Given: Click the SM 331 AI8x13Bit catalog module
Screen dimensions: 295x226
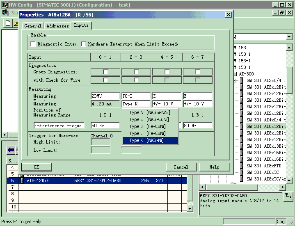Looking at the screenshot, I should (266, 146).
